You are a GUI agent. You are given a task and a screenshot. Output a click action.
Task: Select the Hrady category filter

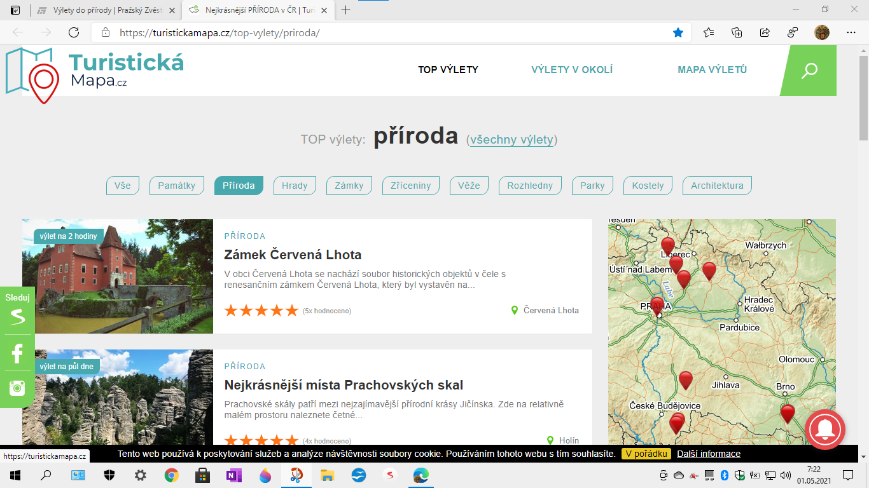295,186
